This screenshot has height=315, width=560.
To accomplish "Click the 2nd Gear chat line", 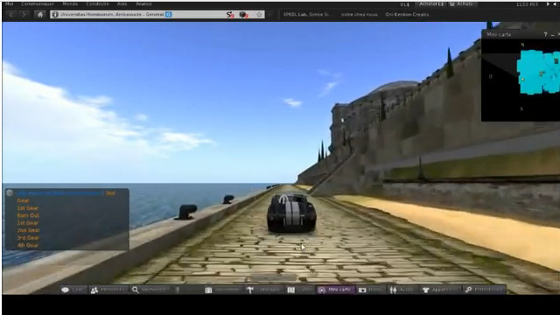I will click(x=28, y=230).
